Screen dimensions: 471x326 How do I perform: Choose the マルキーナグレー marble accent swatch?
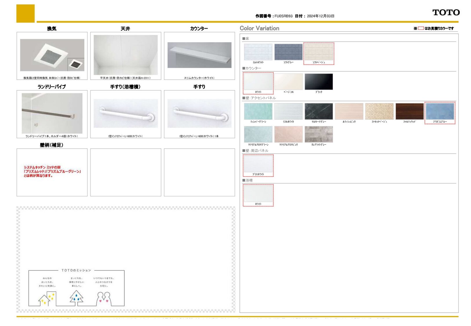319,111
